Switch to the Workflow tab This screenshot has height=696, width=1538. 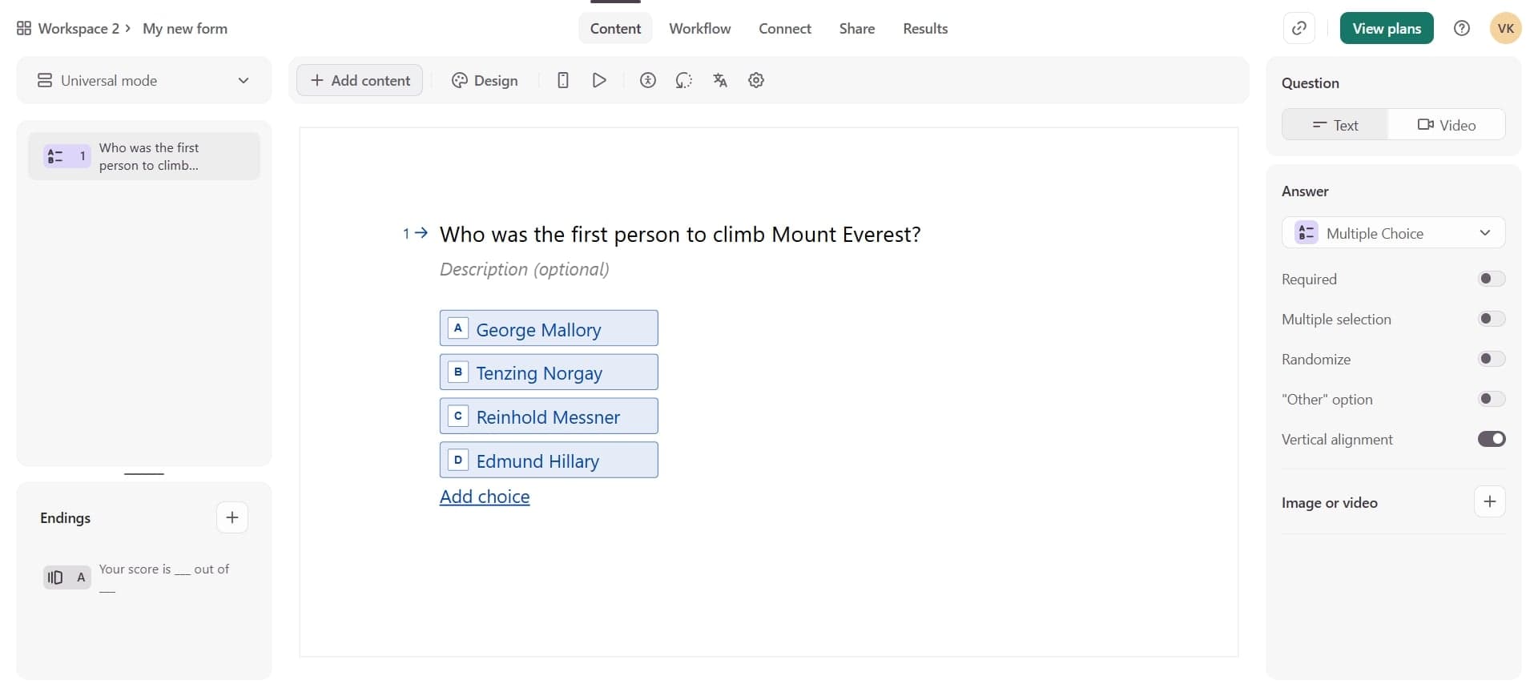point(699,29)
